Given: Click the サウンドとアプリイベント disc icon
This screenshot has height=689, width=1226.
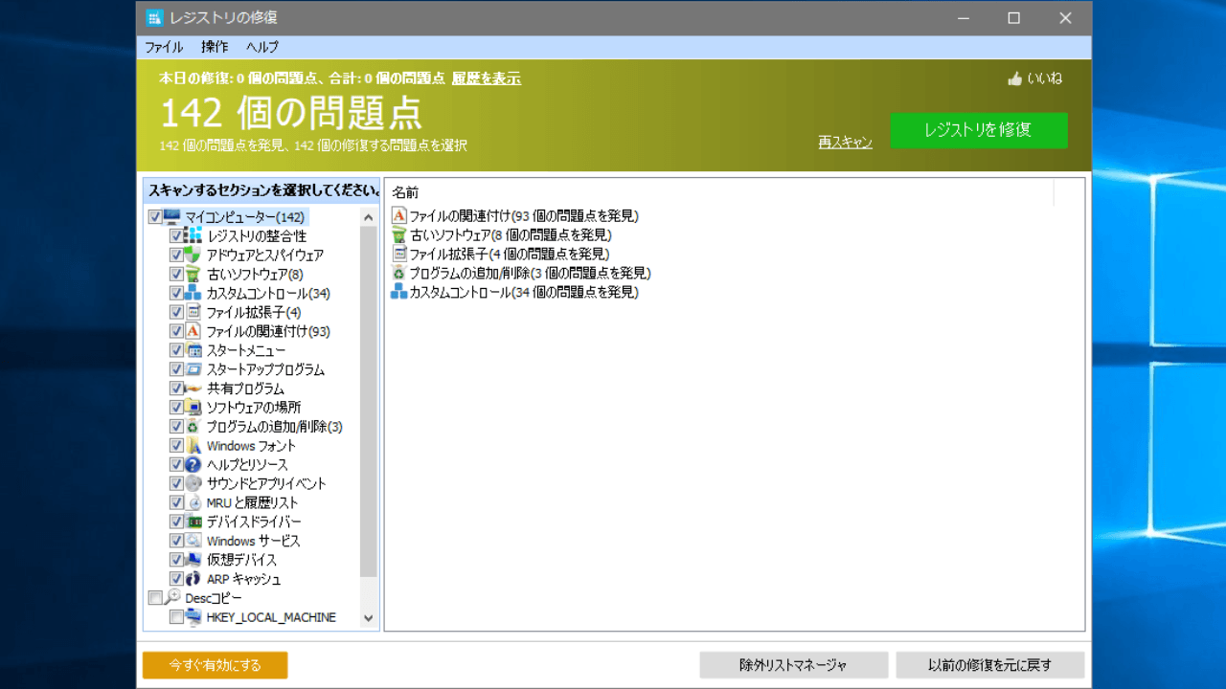Looking at the screenshot, I should click(x=193, y=484).
